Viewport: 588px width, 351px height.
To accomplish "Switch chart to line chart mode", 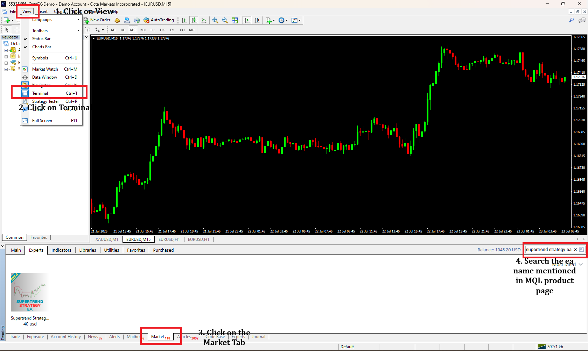I will tap(204, 20).
